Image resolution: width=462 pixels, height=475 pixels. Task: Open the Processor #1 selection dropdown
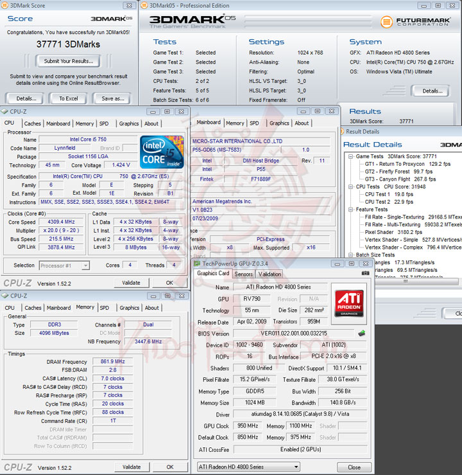pos(85,265)
